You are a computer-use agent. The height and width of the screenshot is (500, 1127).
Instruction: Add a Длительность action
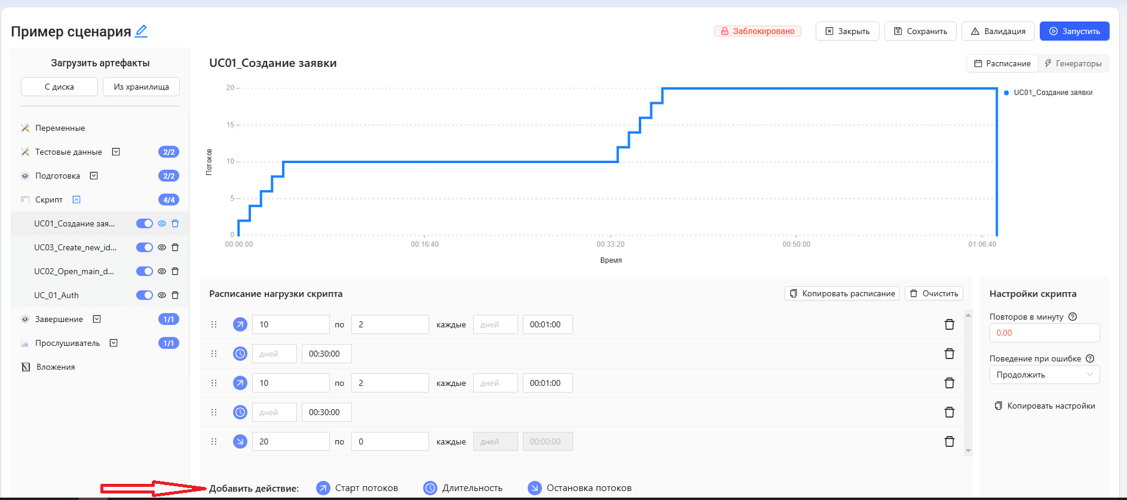click(463, 488)
